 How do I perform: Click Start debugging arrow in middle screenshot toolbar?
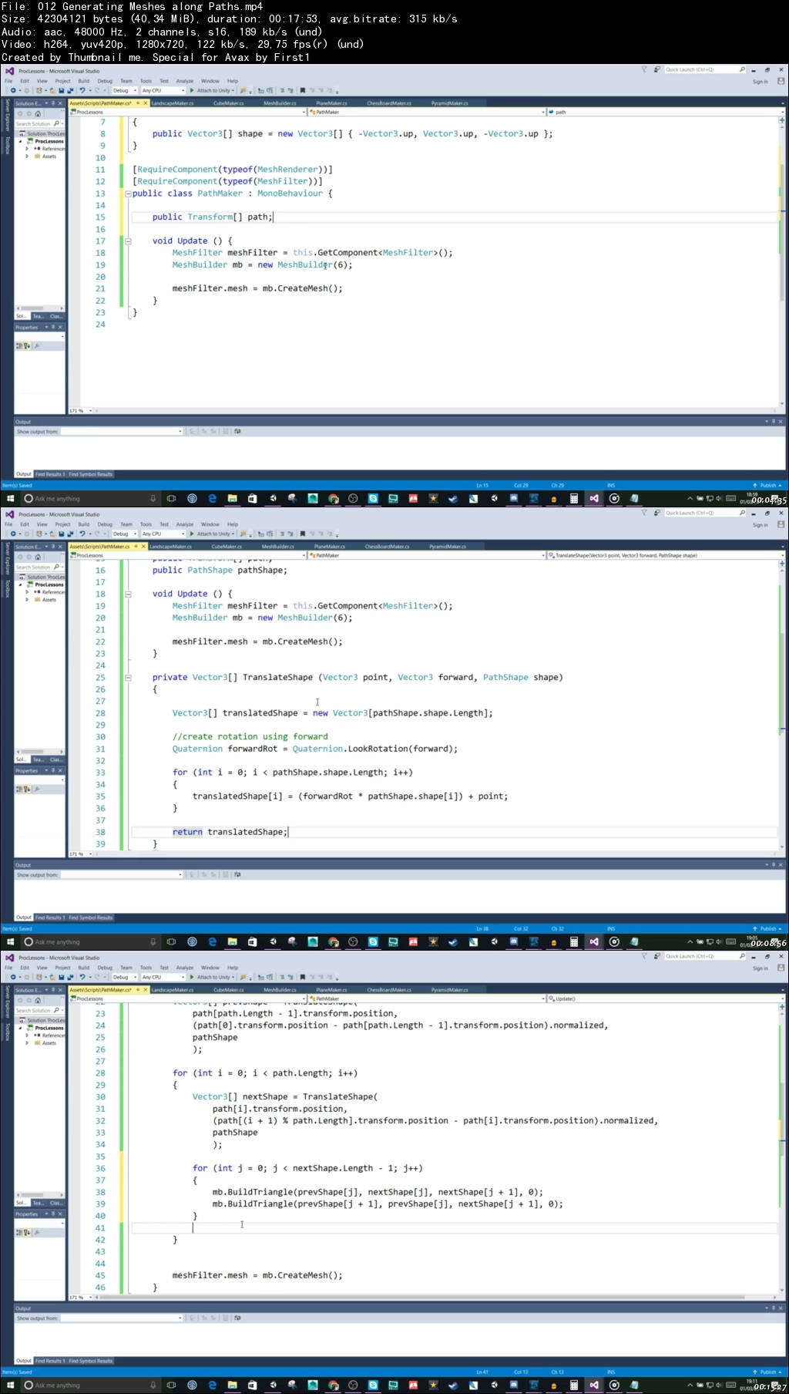pos(192,534)
